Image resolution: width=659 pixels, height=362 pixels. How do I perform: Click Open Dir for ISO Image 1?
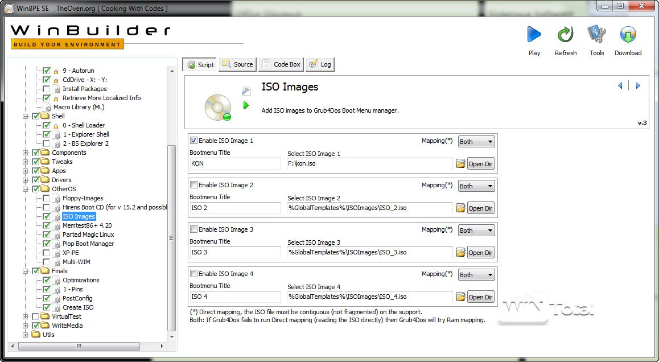480,164
